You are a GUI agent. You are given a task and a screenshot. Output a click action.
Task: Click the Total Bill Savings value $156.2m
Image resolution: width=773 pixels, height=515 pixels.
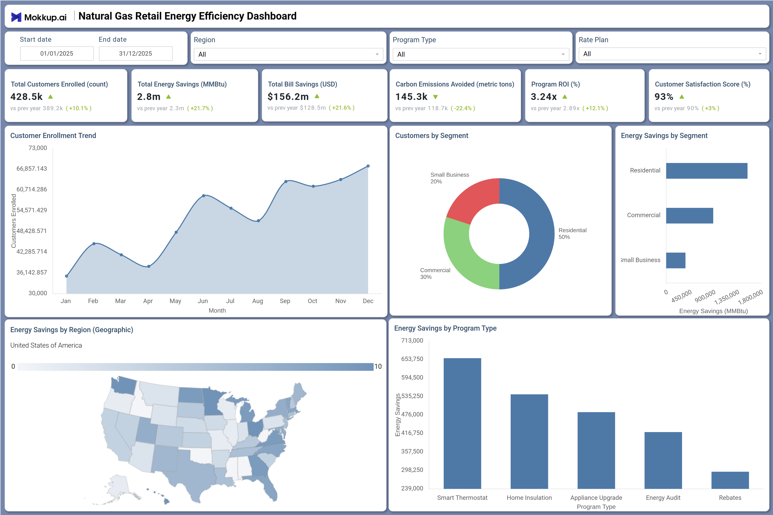click(x=288, y=97)
